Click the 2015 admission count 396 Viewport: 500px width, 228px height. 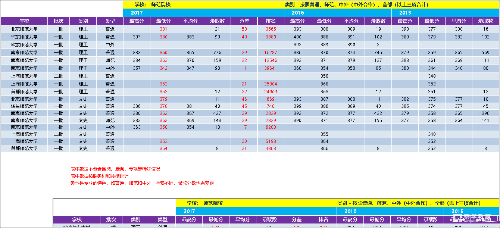coord(485,113)
